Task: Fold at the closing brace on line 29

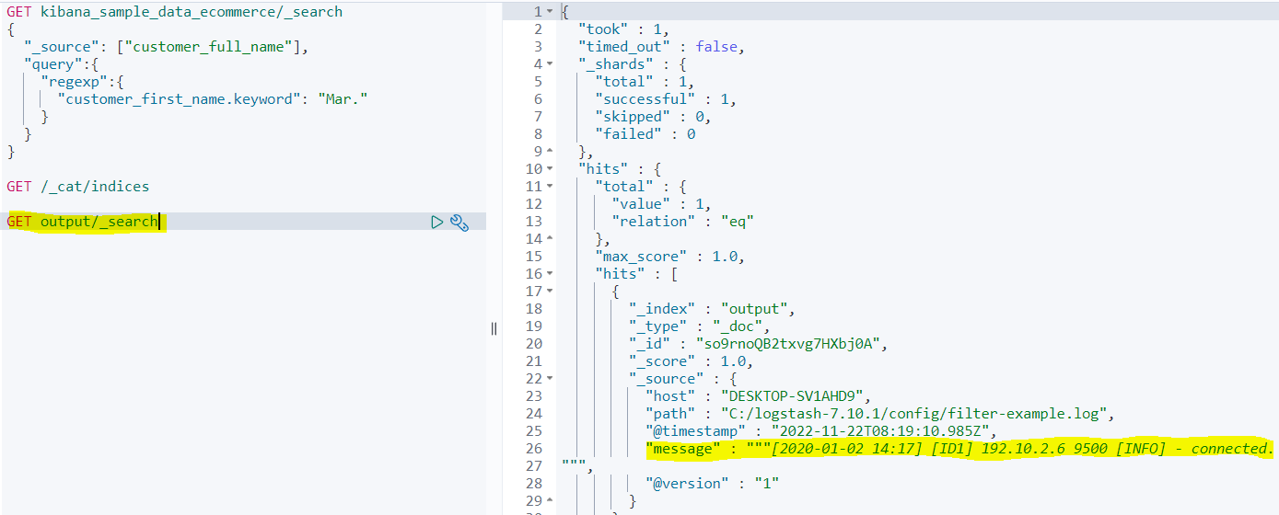Action: pos(551,501)
